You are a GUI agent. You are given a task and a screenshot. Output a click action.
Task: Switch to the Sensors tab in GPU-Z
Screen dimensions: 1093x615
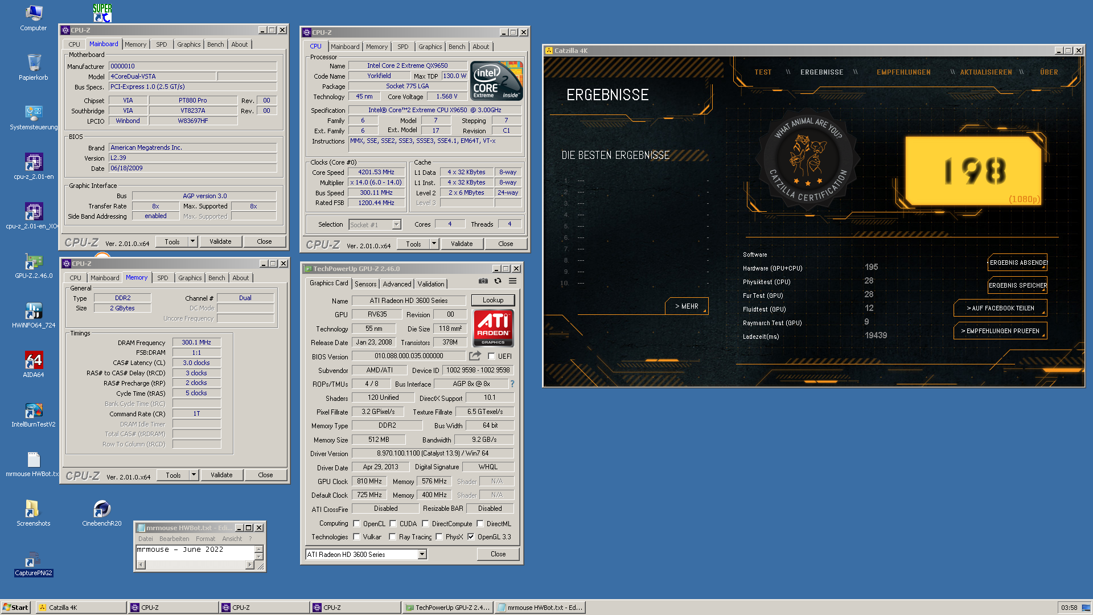365,284
